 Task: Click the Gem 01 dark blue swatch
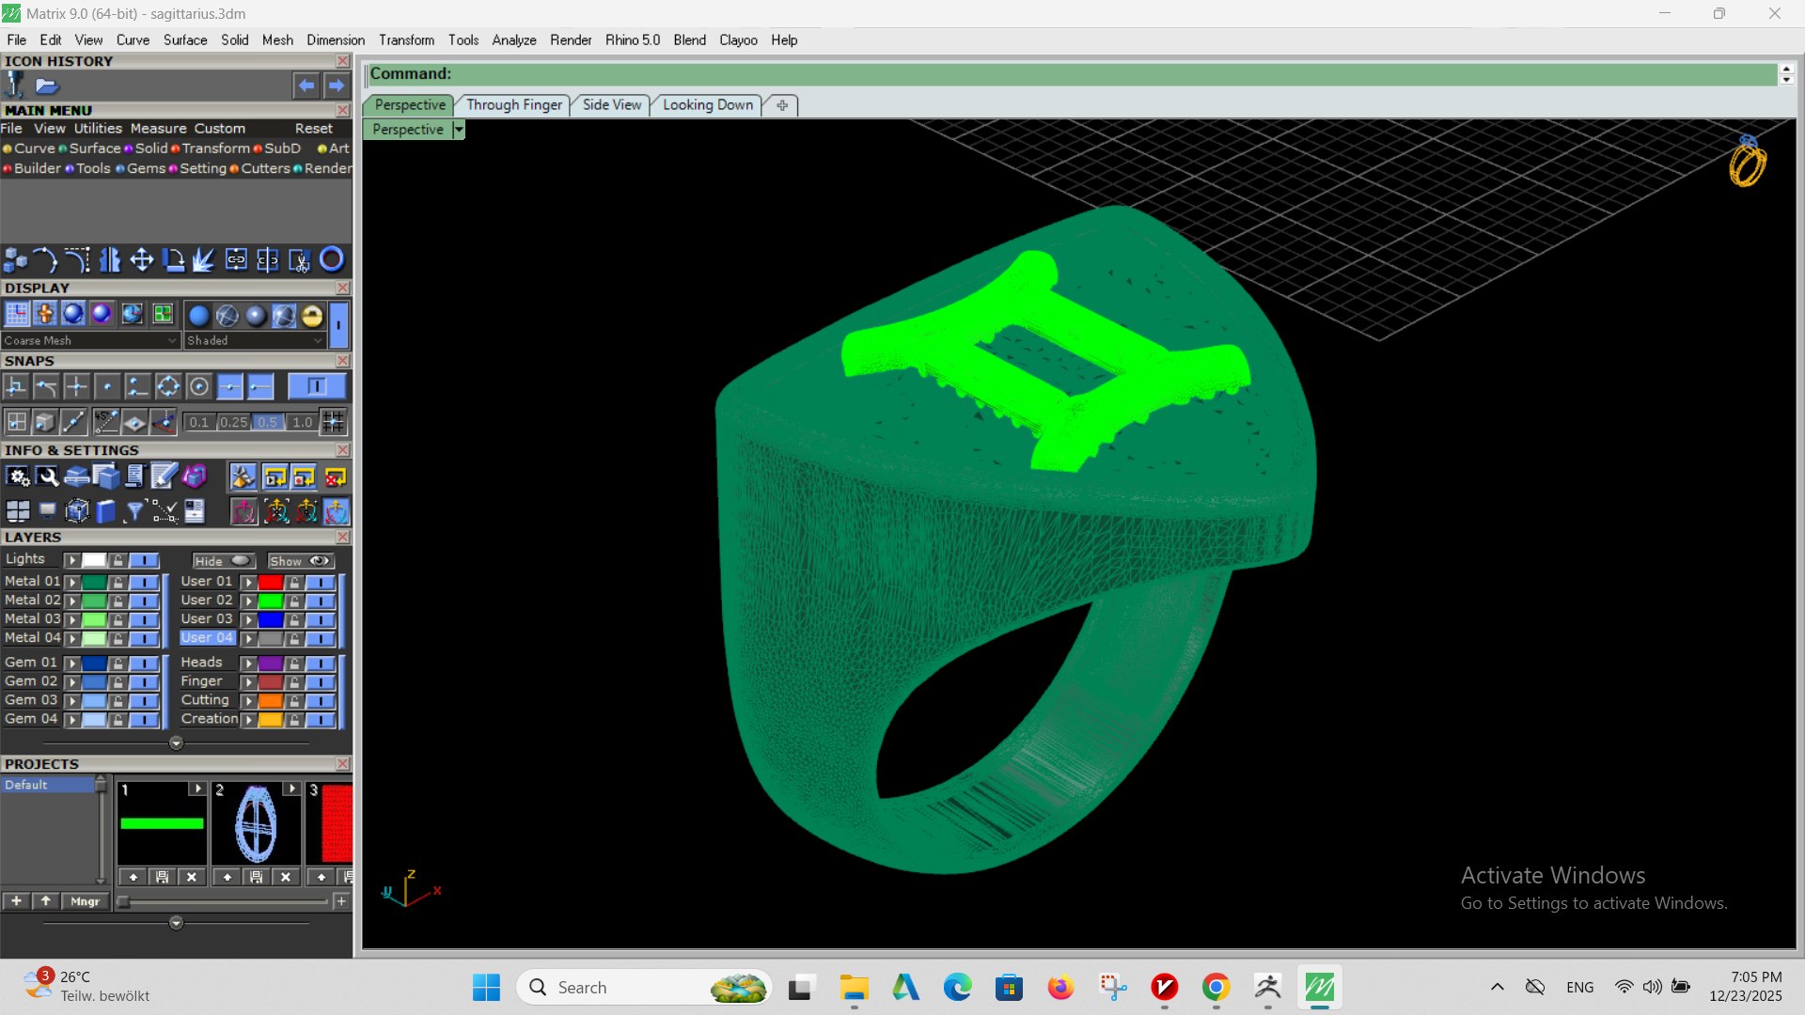[x=94, y=664]
